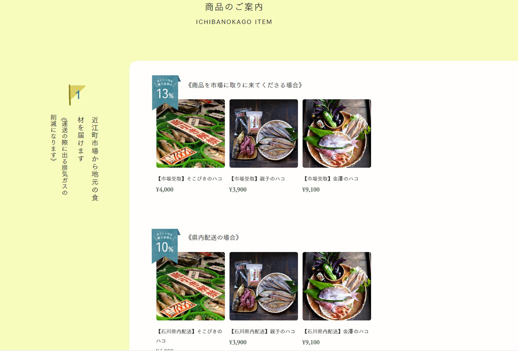Screen dimensions: 518x351
Task: Open 【市場受取】親子のハコ product photo
Action: click(263, 133)
